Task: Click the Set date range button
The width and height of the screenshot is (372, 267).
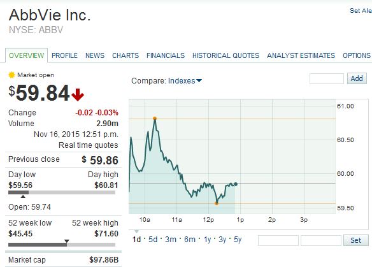Action: pos(355,240)
